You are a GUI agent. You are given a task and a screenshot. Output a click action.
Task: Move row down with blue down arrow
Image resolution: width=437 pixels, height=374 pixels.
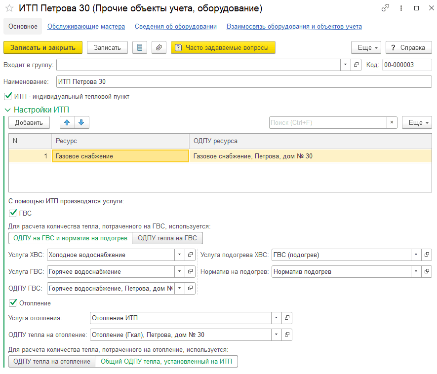click(81, 122)
